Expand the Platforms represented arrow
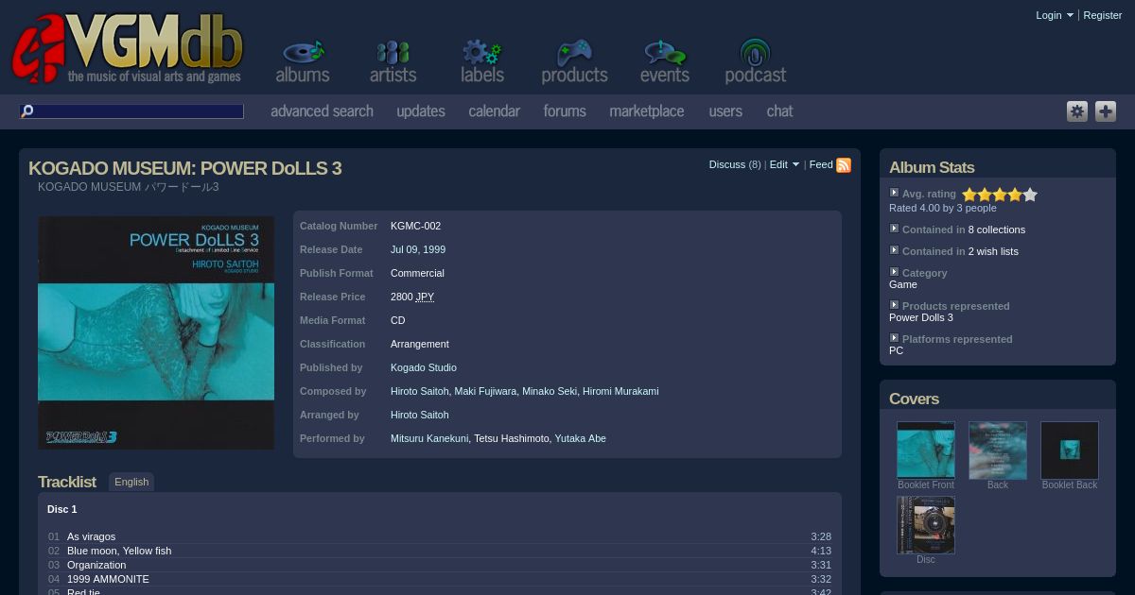 coord(894,338)
